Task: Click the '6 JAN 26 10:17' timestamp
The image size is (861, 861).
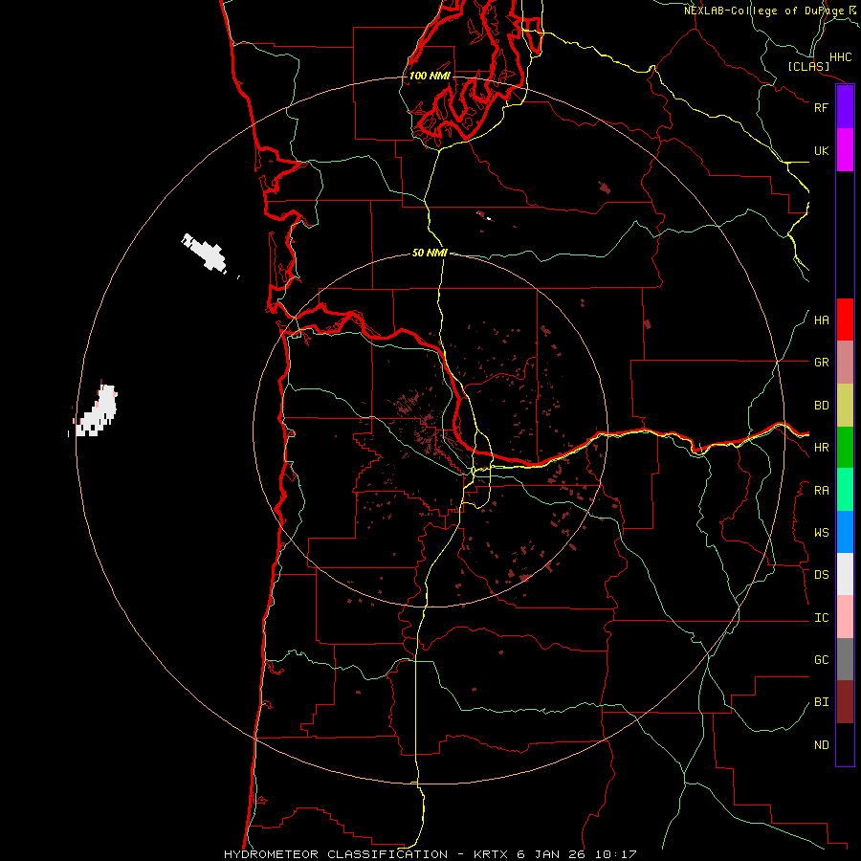Action: pyautogui.click(x=577, y=854)
